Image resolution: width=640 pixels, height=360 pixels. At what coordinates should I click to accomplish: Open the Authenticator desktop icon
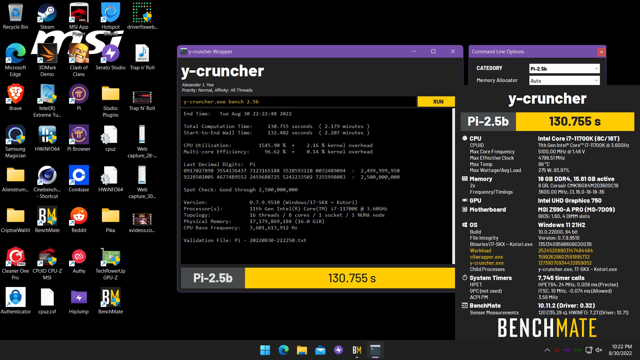point(15,301)
